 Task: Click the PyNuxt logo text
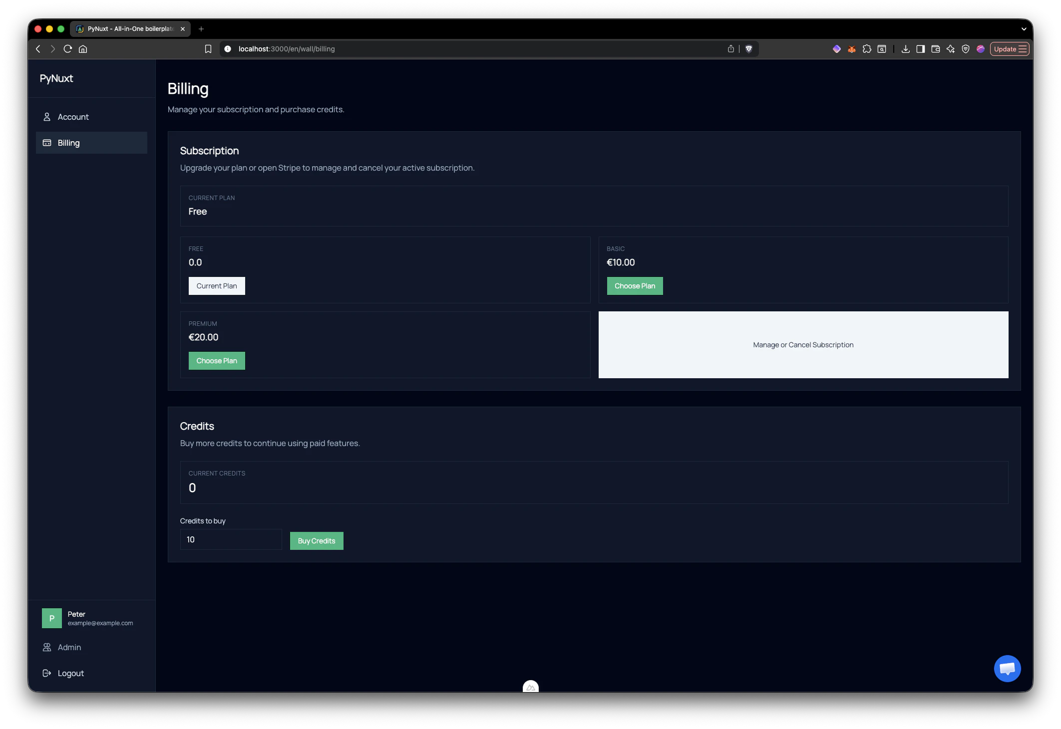(56, 78)
